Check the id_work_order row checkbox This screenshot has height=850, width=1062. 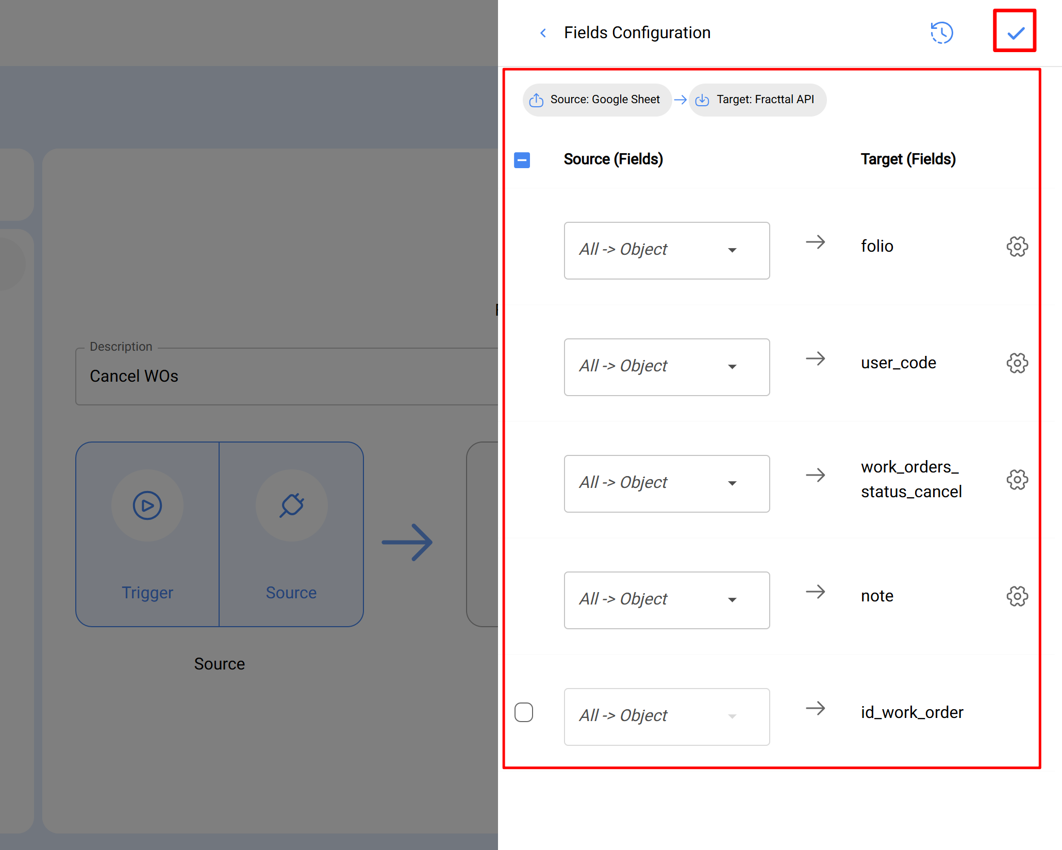524,712
